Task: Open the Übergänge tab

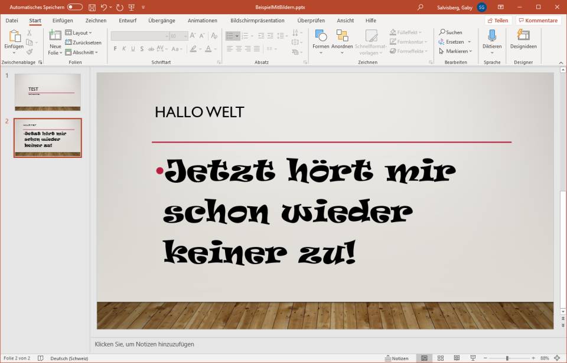Action: 162,21
